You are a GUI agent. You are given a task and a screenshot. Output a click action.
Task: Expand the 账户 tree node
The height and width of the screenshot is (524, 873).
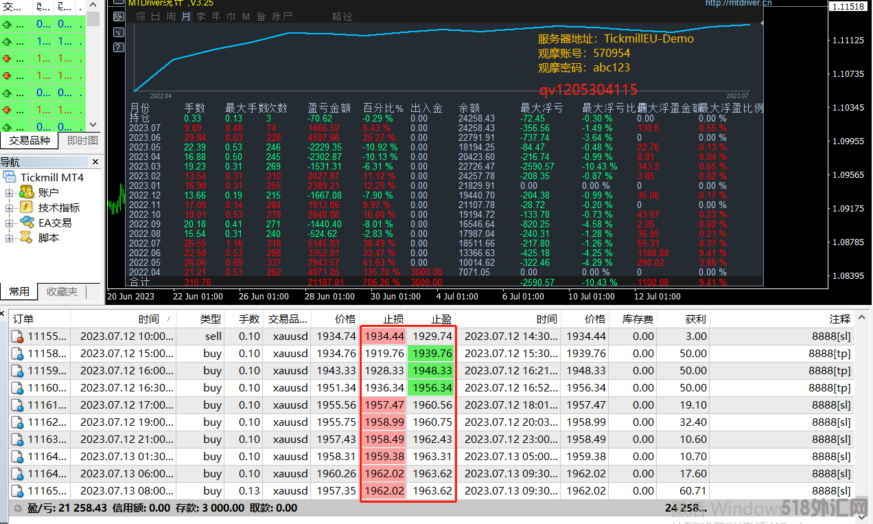[x=10, y=193]
